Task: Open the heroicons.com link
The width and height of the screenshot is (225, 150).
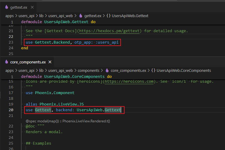Action: tap(129, 81)
